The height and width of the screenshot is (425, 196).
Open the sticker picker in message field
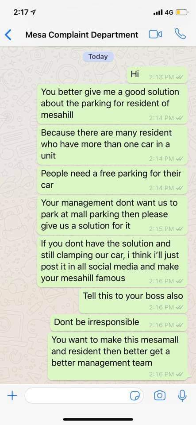click(135, 396)
